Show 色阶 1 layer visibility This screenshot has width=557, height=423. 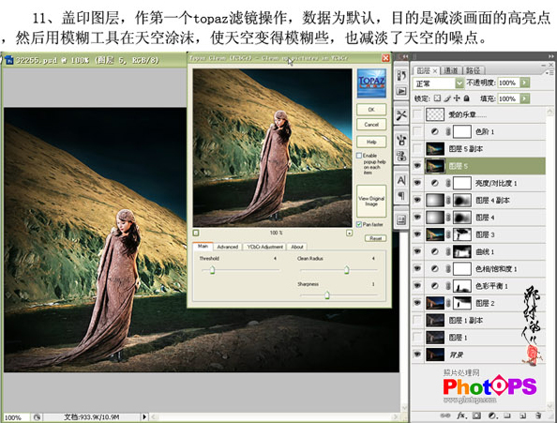point(417,131)
